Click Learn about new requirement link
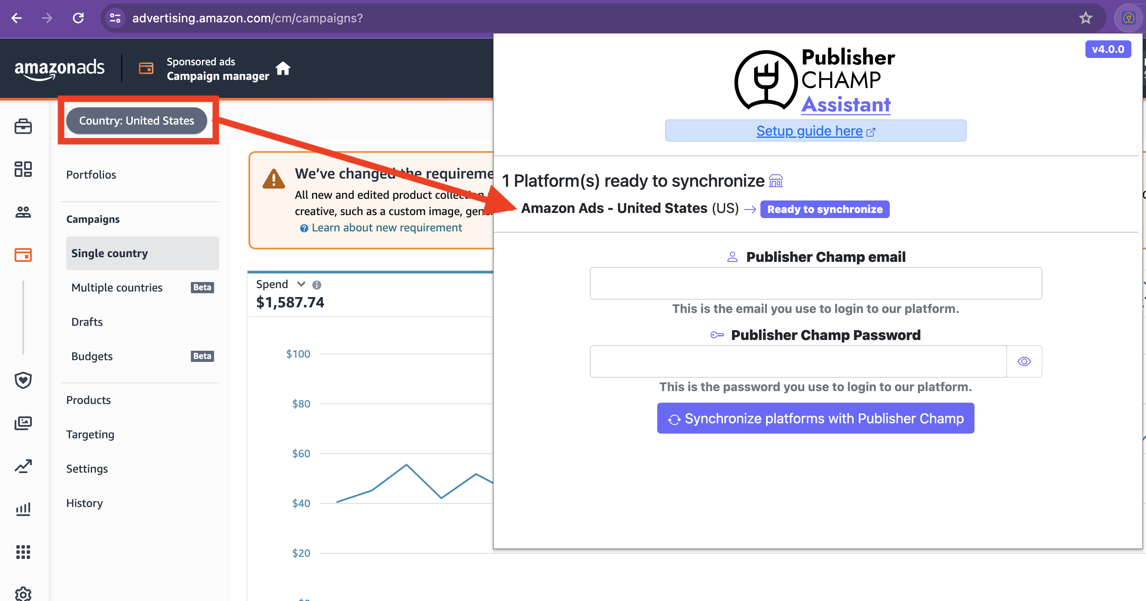 coord(386,228)
